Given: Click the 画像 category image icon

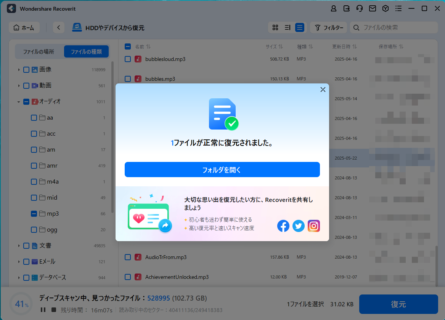Looking at the screenshot, I should click(x=35, y=69).
